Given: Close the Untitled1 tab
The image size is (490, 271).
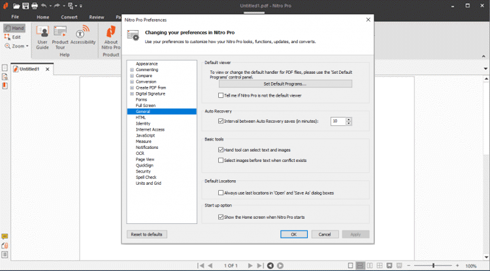Looking at the screenshot, I should (48, 69).
